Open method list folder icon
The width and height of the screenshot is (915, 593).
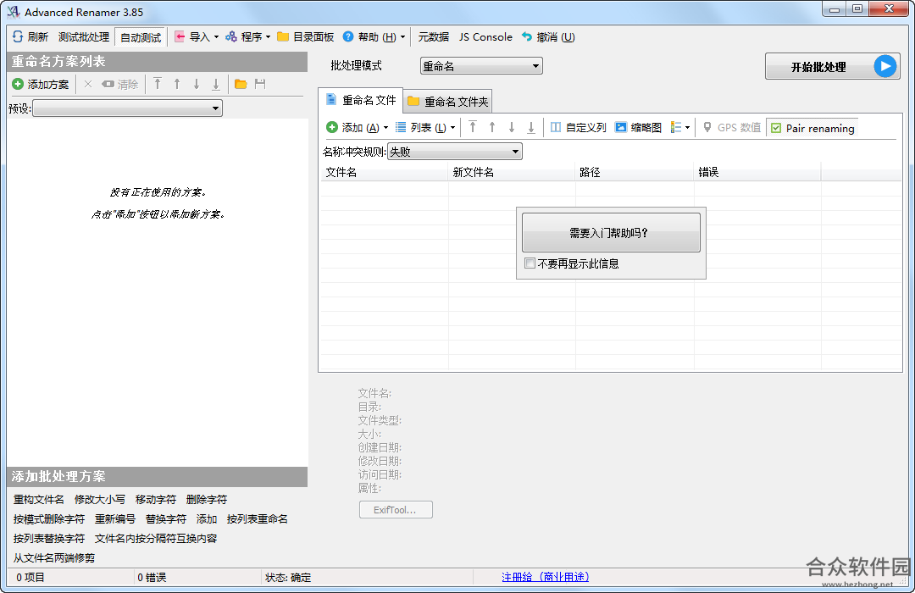[x=241, y=84]
